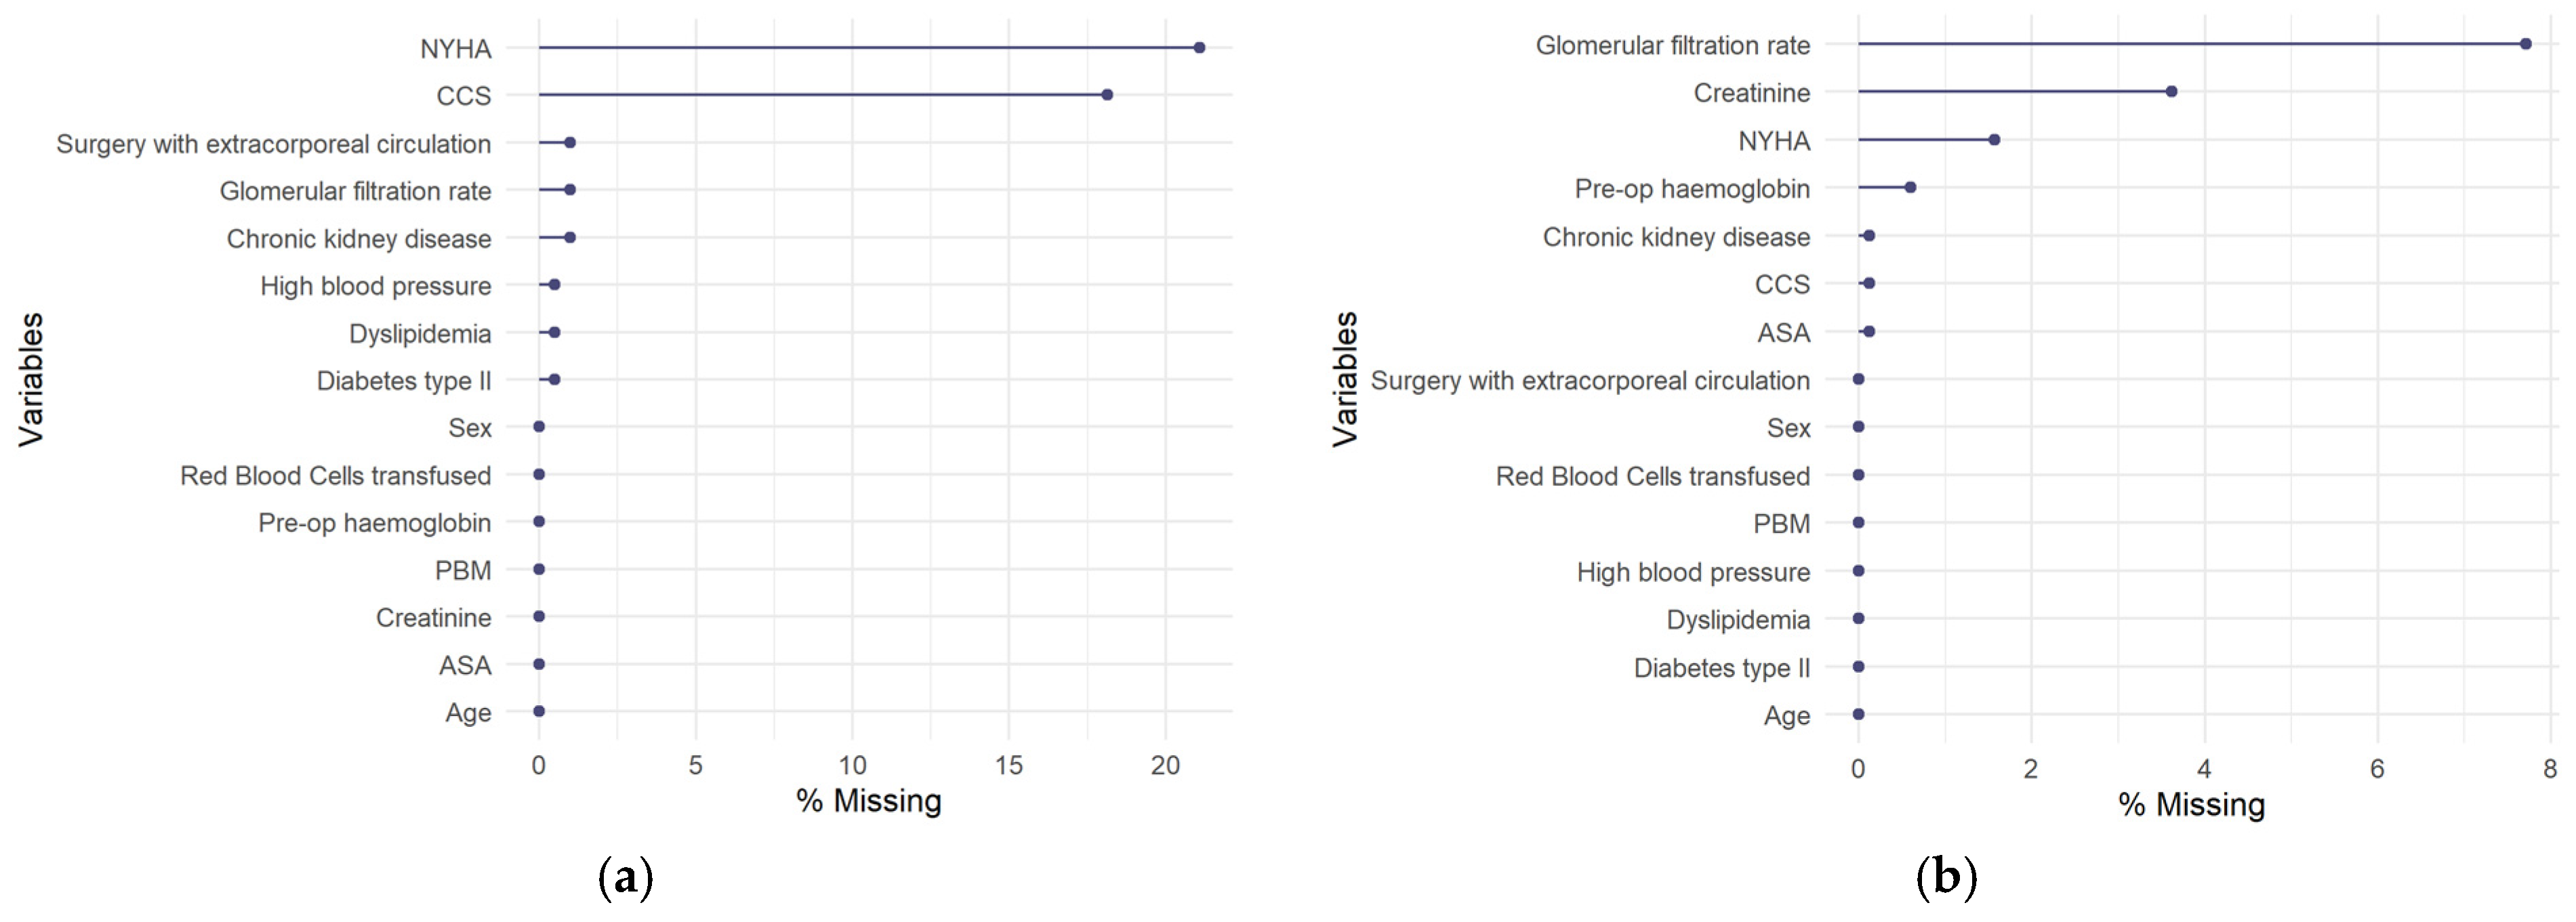
Task: Click the Chronic kidney disease point in chart (a)
Action: (570, 238)
